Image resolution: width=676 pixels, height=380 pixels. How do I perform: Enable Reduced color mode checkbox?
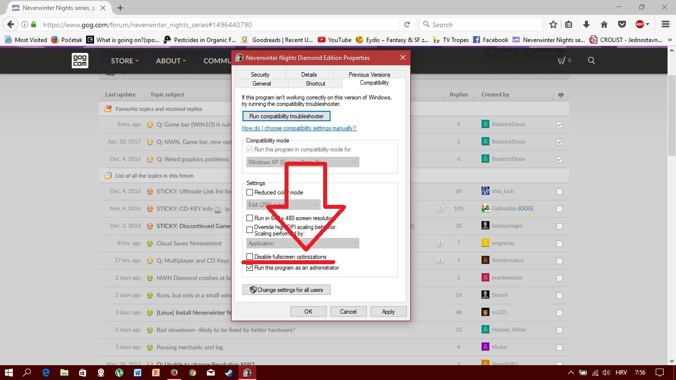click(250, 192)
